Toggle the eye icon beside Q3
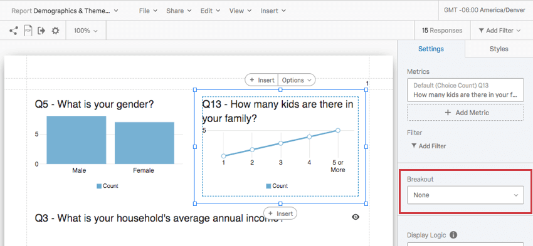533x246 pixels. point(356,217)
